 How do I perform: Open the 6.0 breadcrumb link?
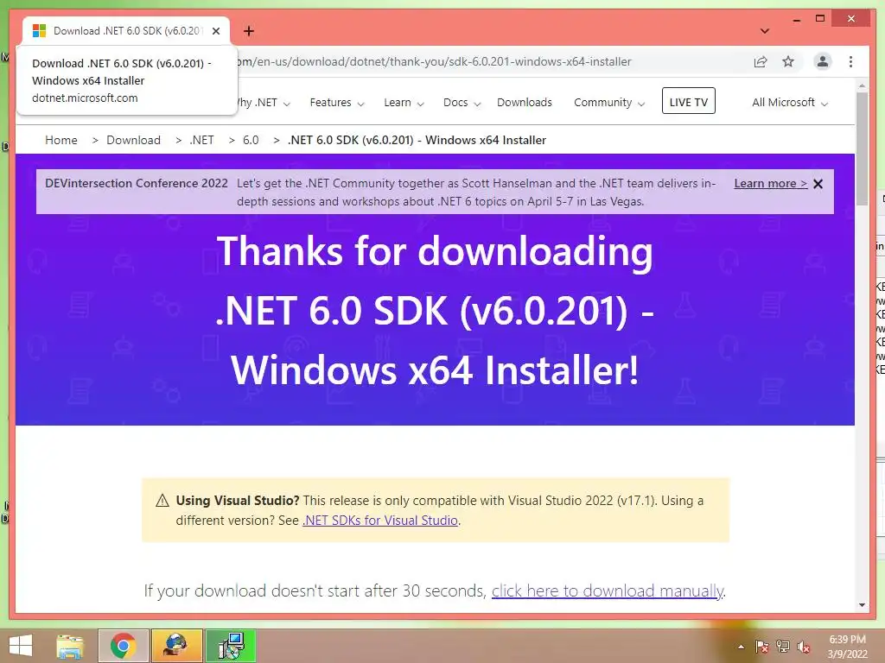(251, 140)
